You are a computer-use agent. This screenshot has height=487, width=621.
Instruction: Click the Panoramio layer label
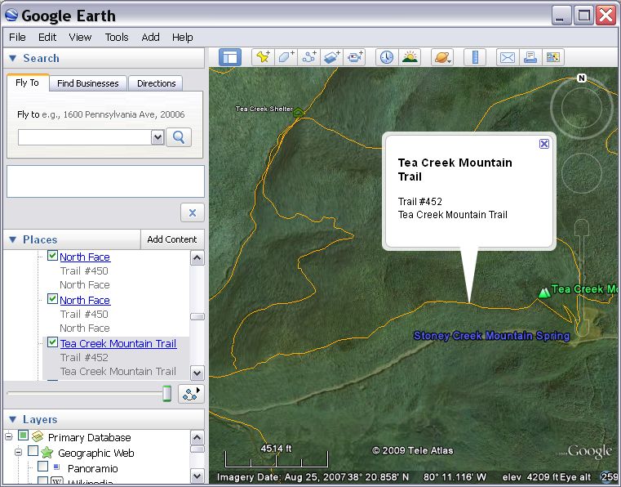click(93, 469)
